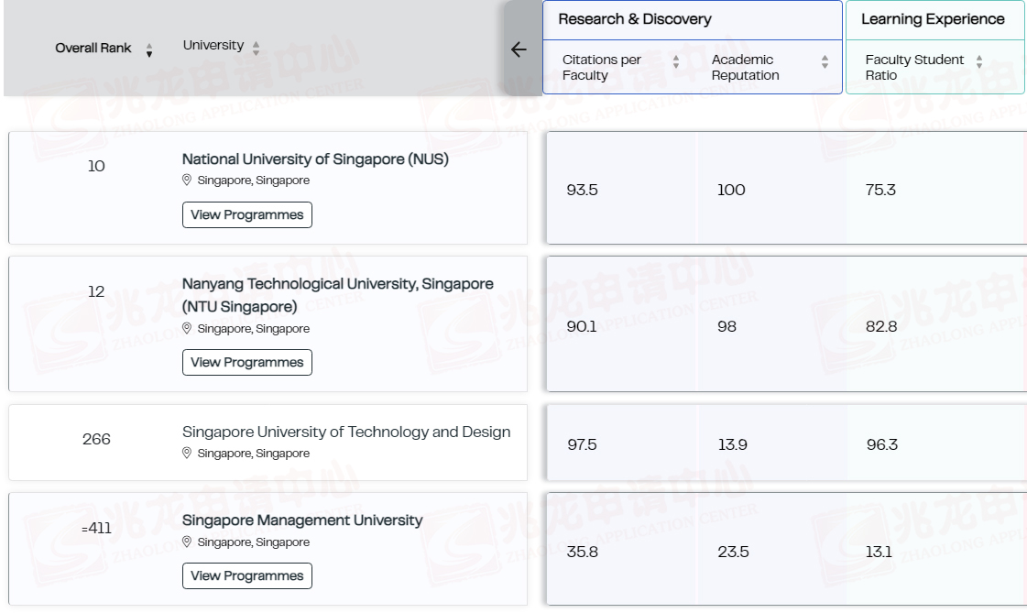Select NUS academic reputation score 100
The height and width of the screenshot is (613, 1027).
point(731,190)
